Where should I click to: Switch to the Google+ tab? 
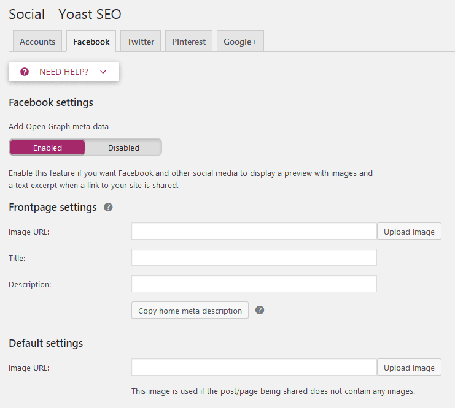tap(240, 42)
